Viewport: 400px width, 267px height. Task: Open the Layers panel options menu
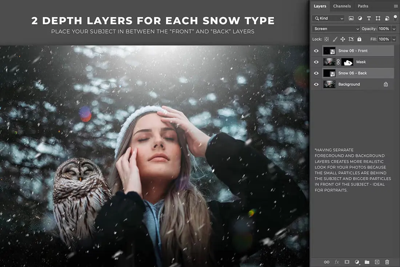click(396, 6)
